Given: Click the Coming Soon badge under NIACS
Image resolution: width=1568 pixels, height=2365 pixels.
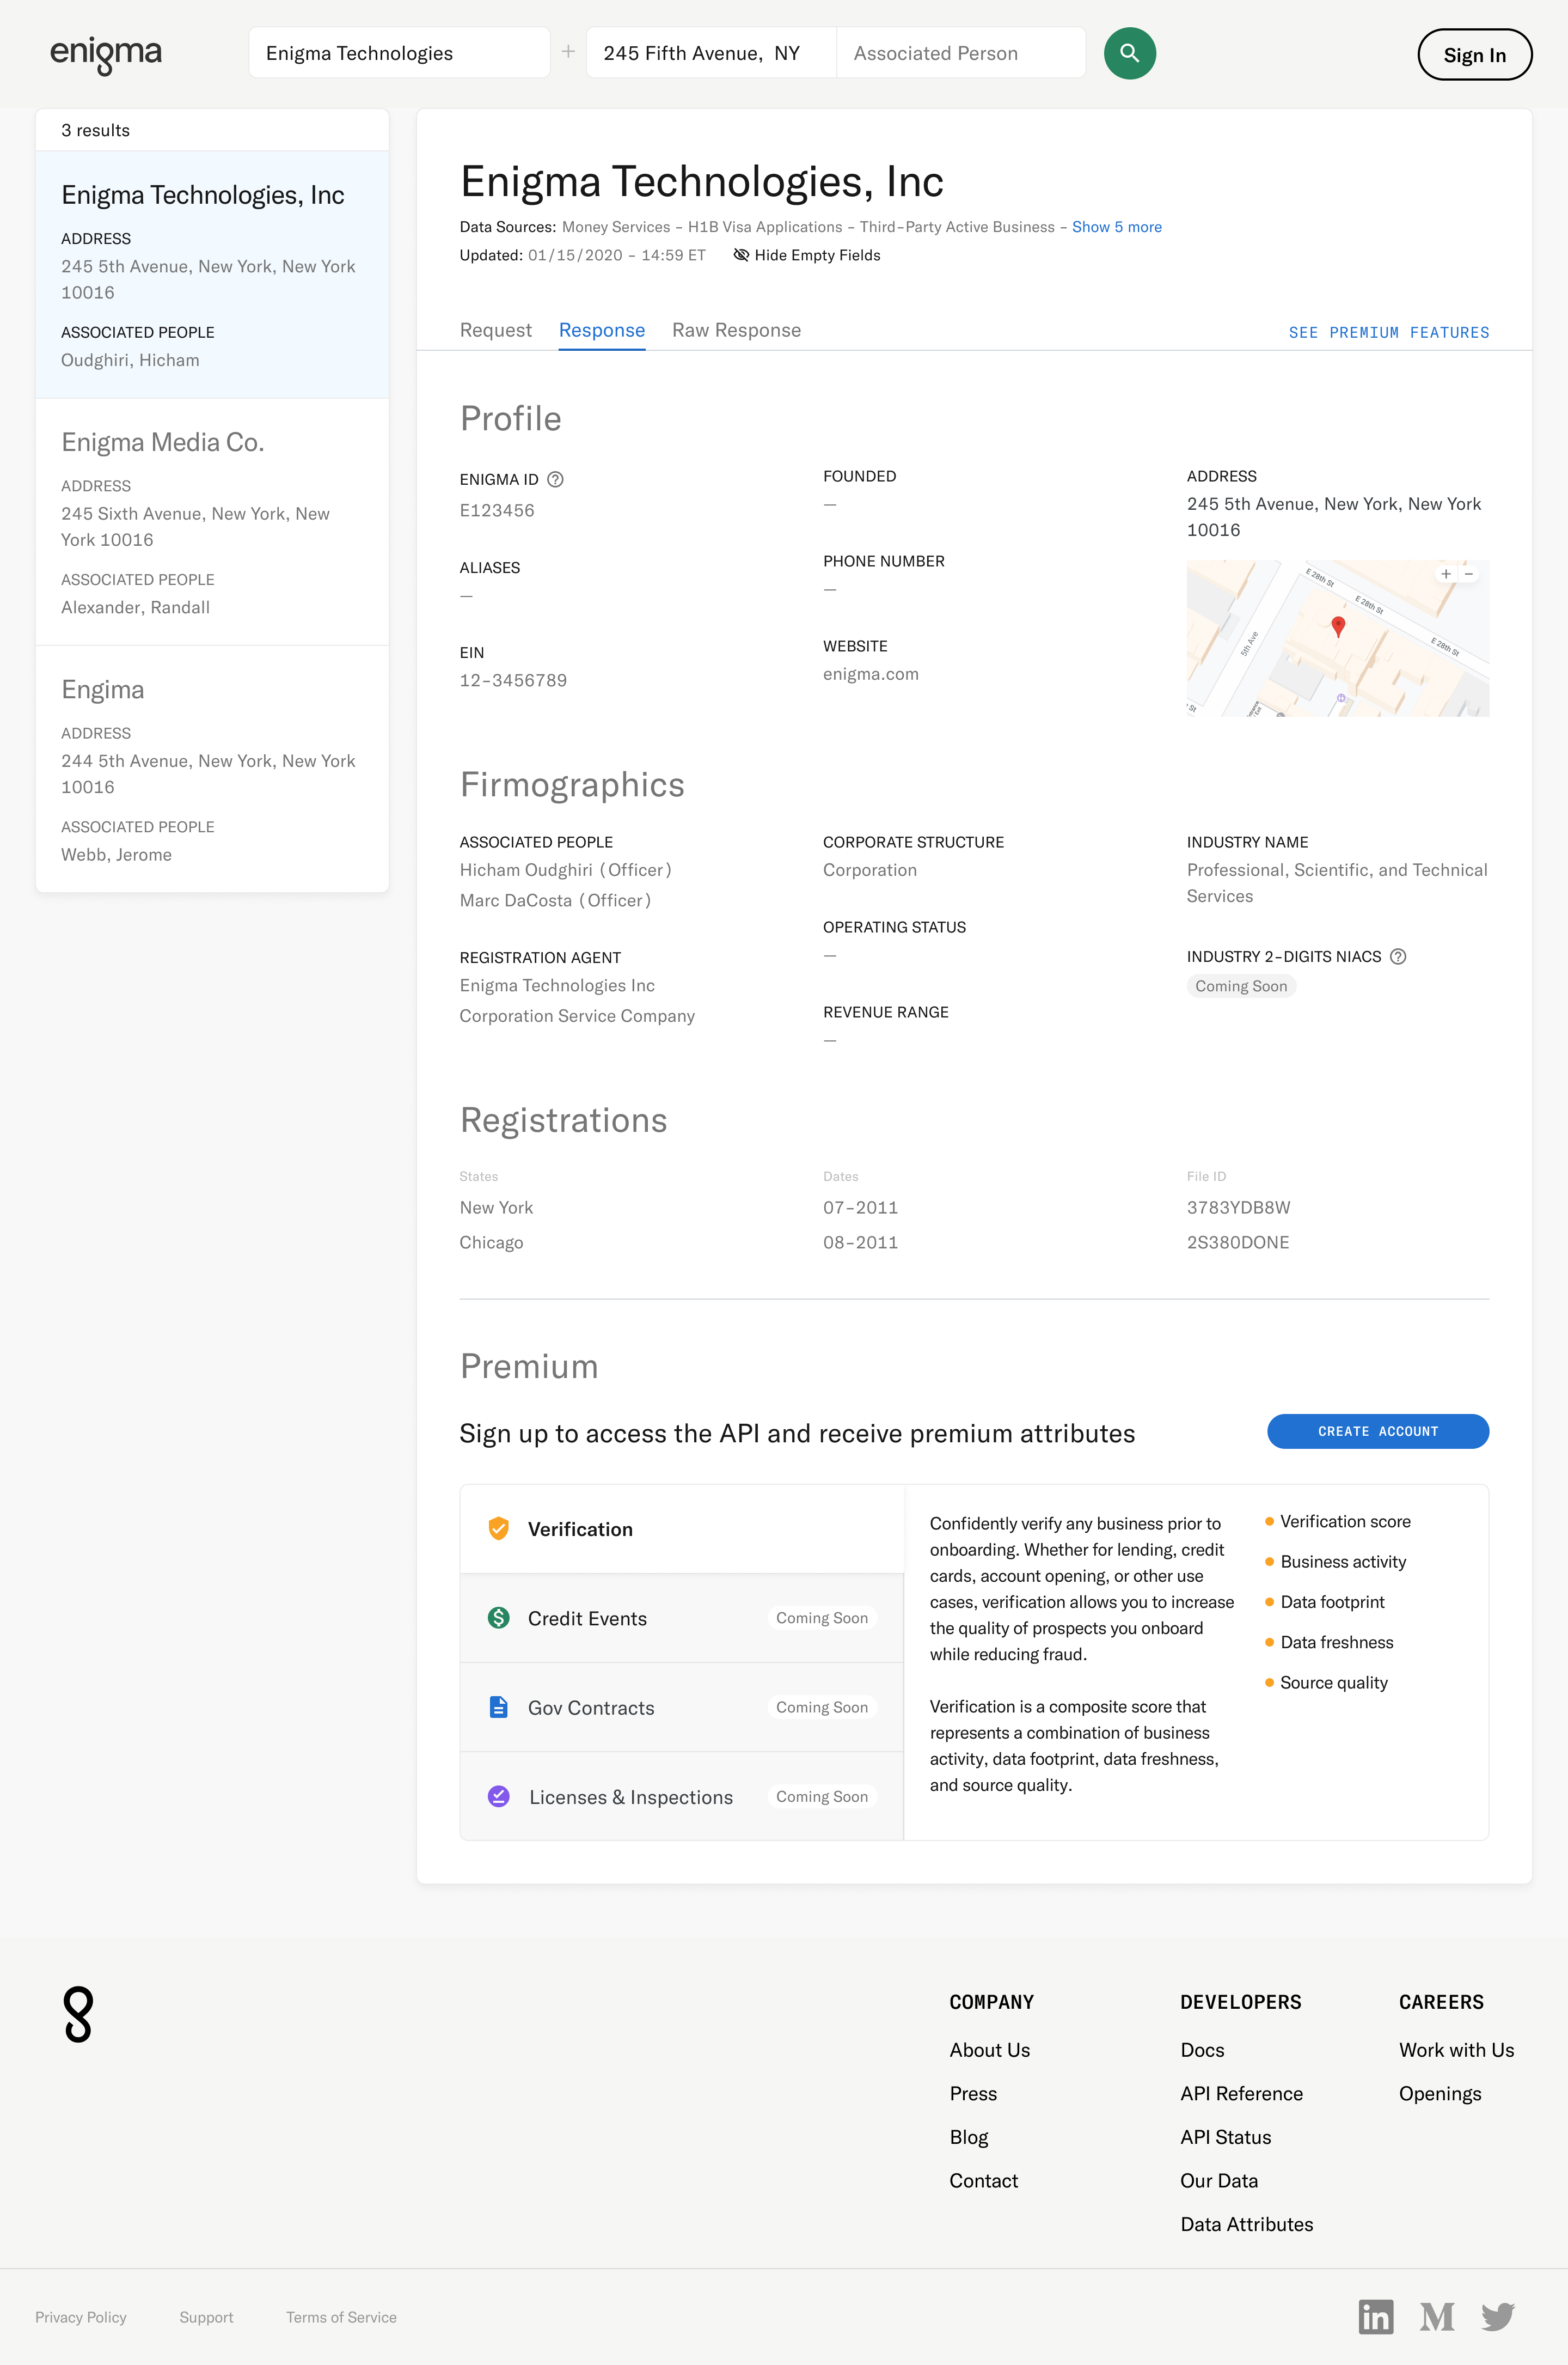Looking at the screenshot, I should (1241, 986).
